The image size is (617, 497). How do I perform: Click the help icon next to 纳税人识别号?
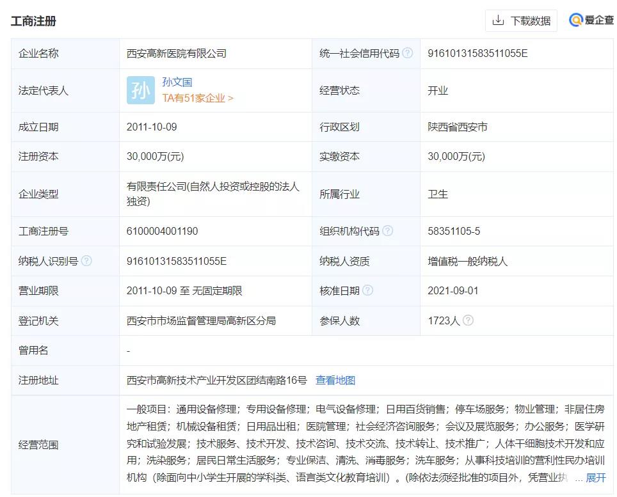point(86,261)
